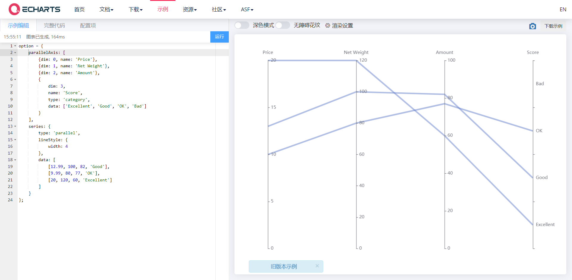
Task: Close the old version example banner
Action: (317, 266)
